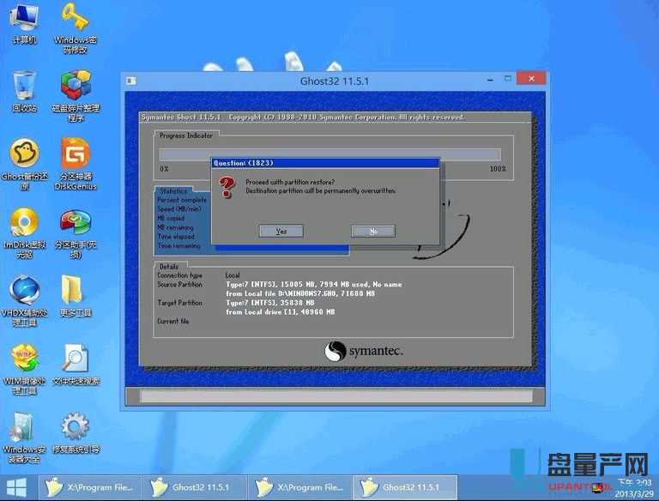Click the "MB copied" statistics label
Viewport: 659px width, 501px height.
tap(171, 218)
